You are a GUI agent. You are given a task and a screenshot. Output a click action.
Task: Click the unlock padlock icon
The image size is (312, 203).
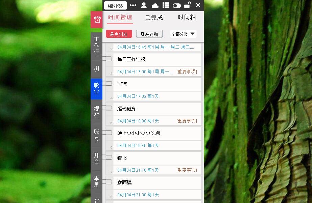[x=188, y=5]
